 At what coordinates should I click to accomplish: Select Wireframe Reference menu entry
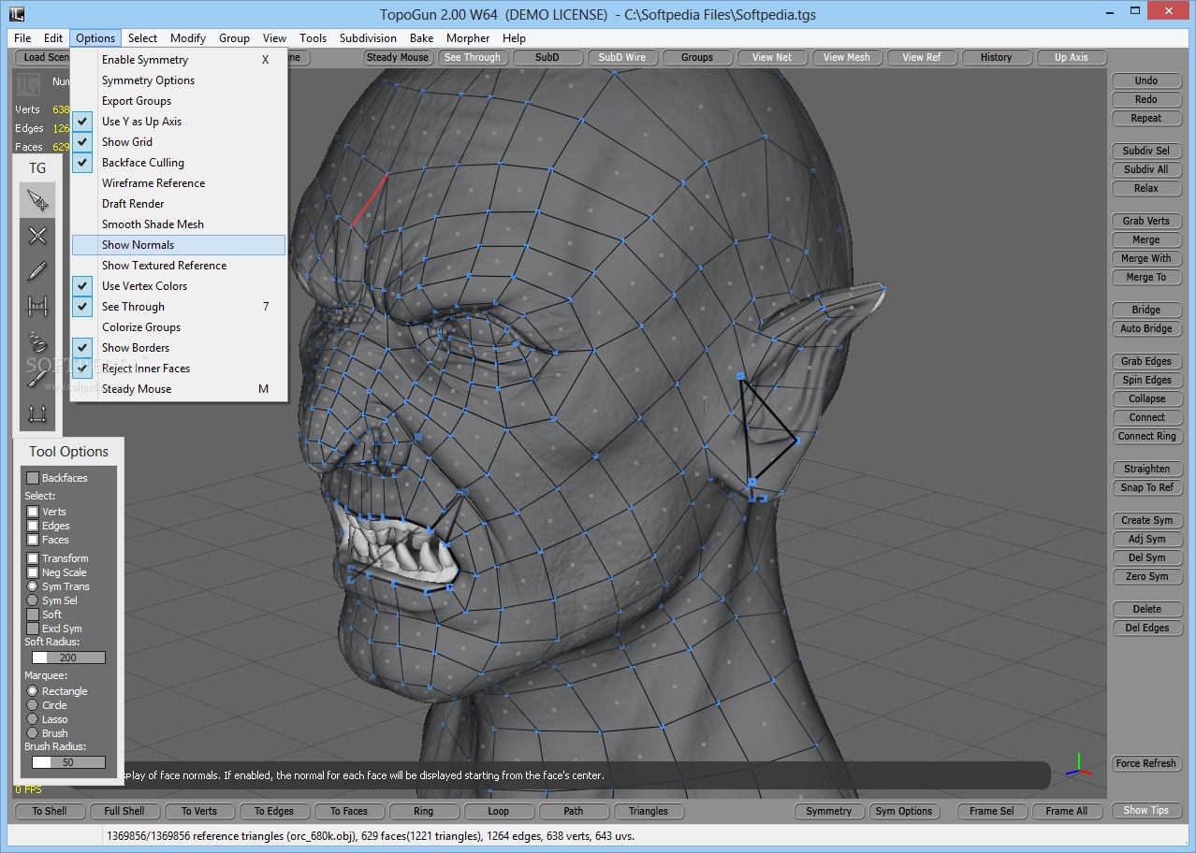coord(179,183)
